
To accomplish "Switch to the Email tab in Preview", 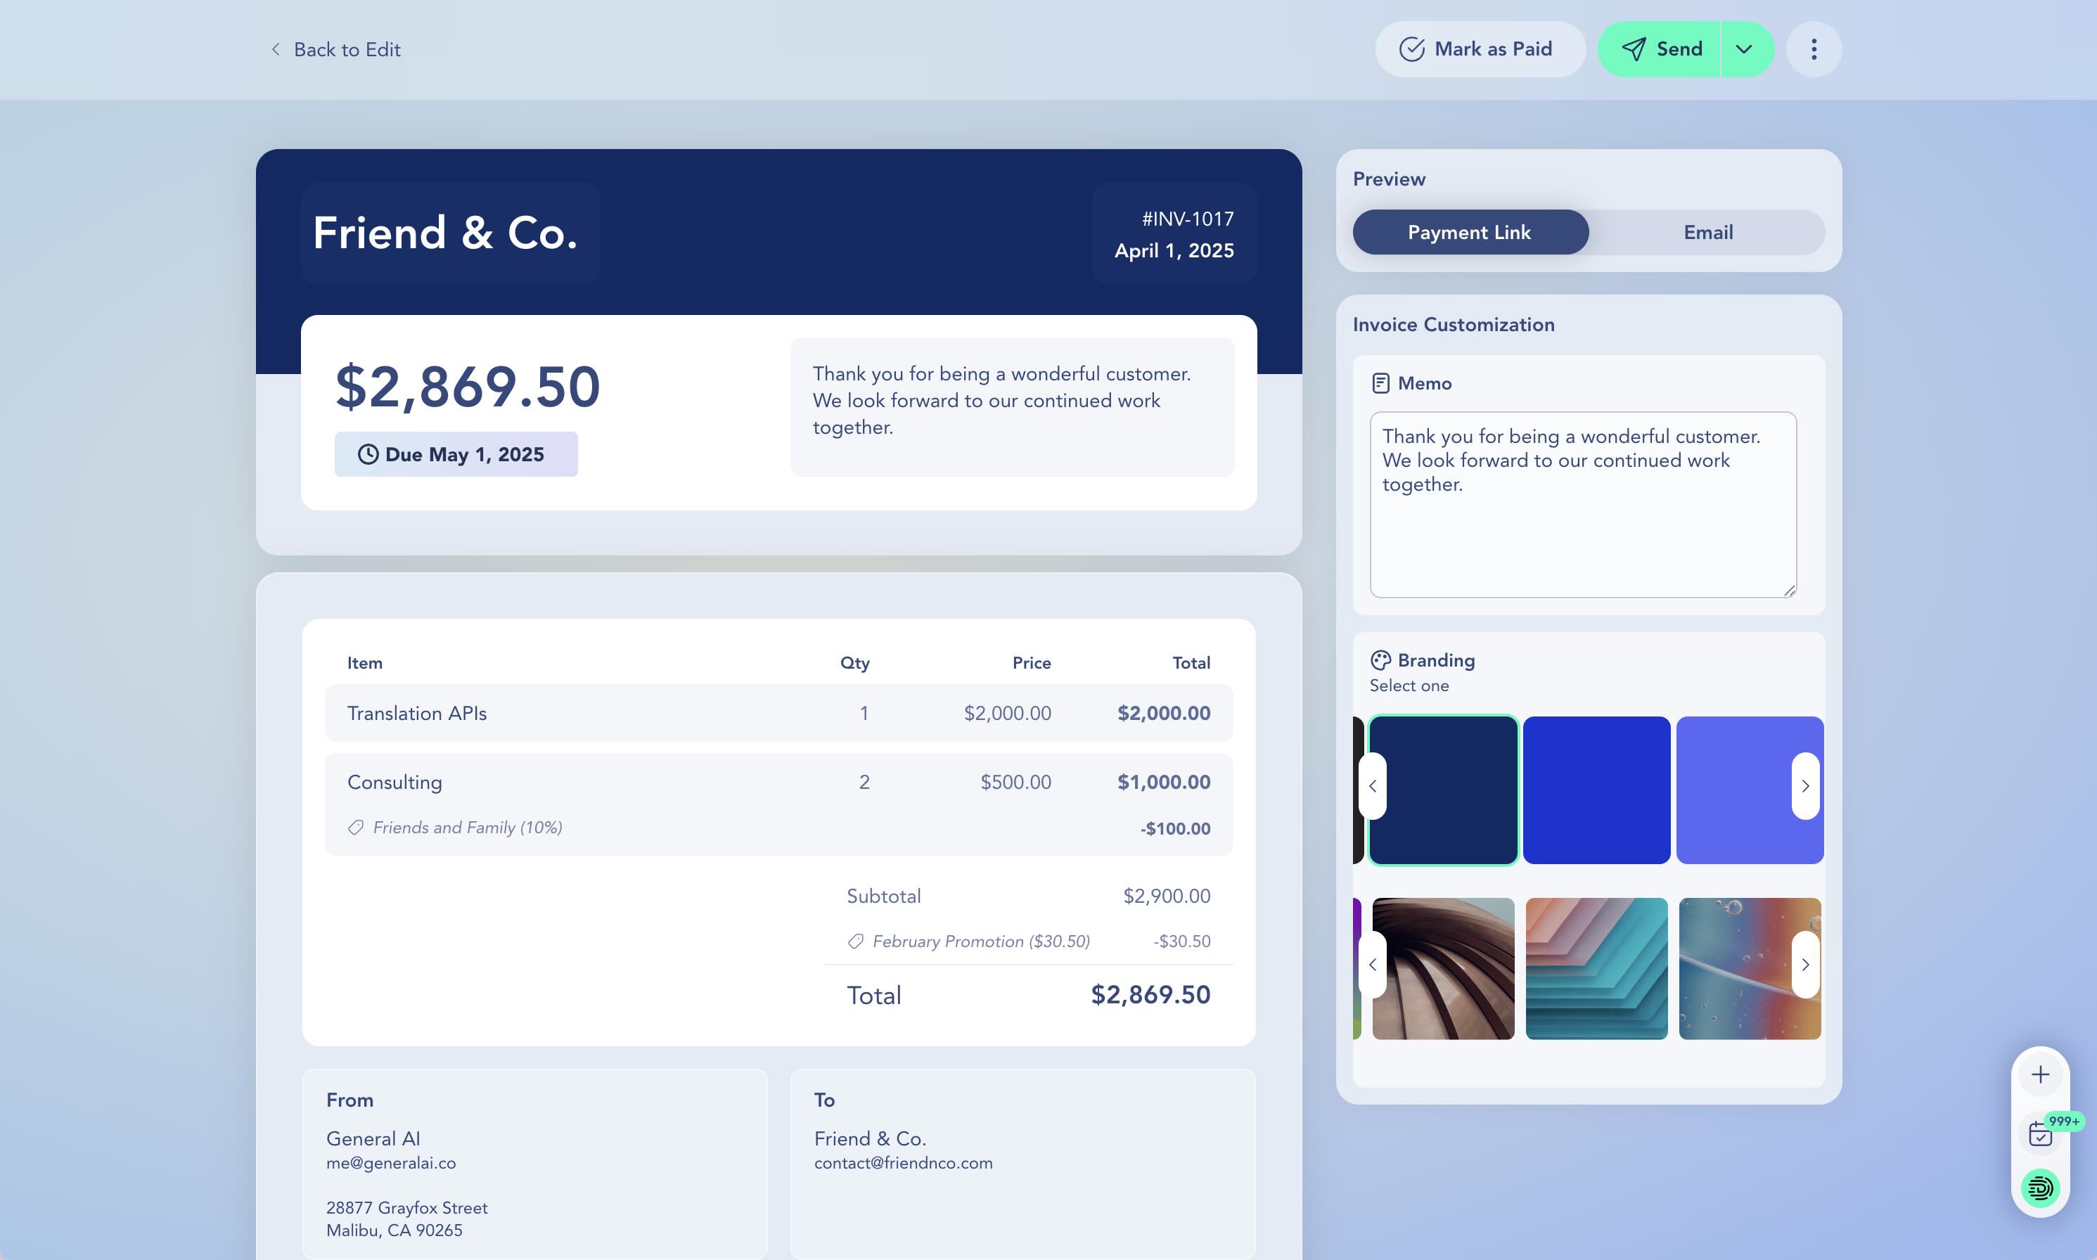I will coord(1707,232).
